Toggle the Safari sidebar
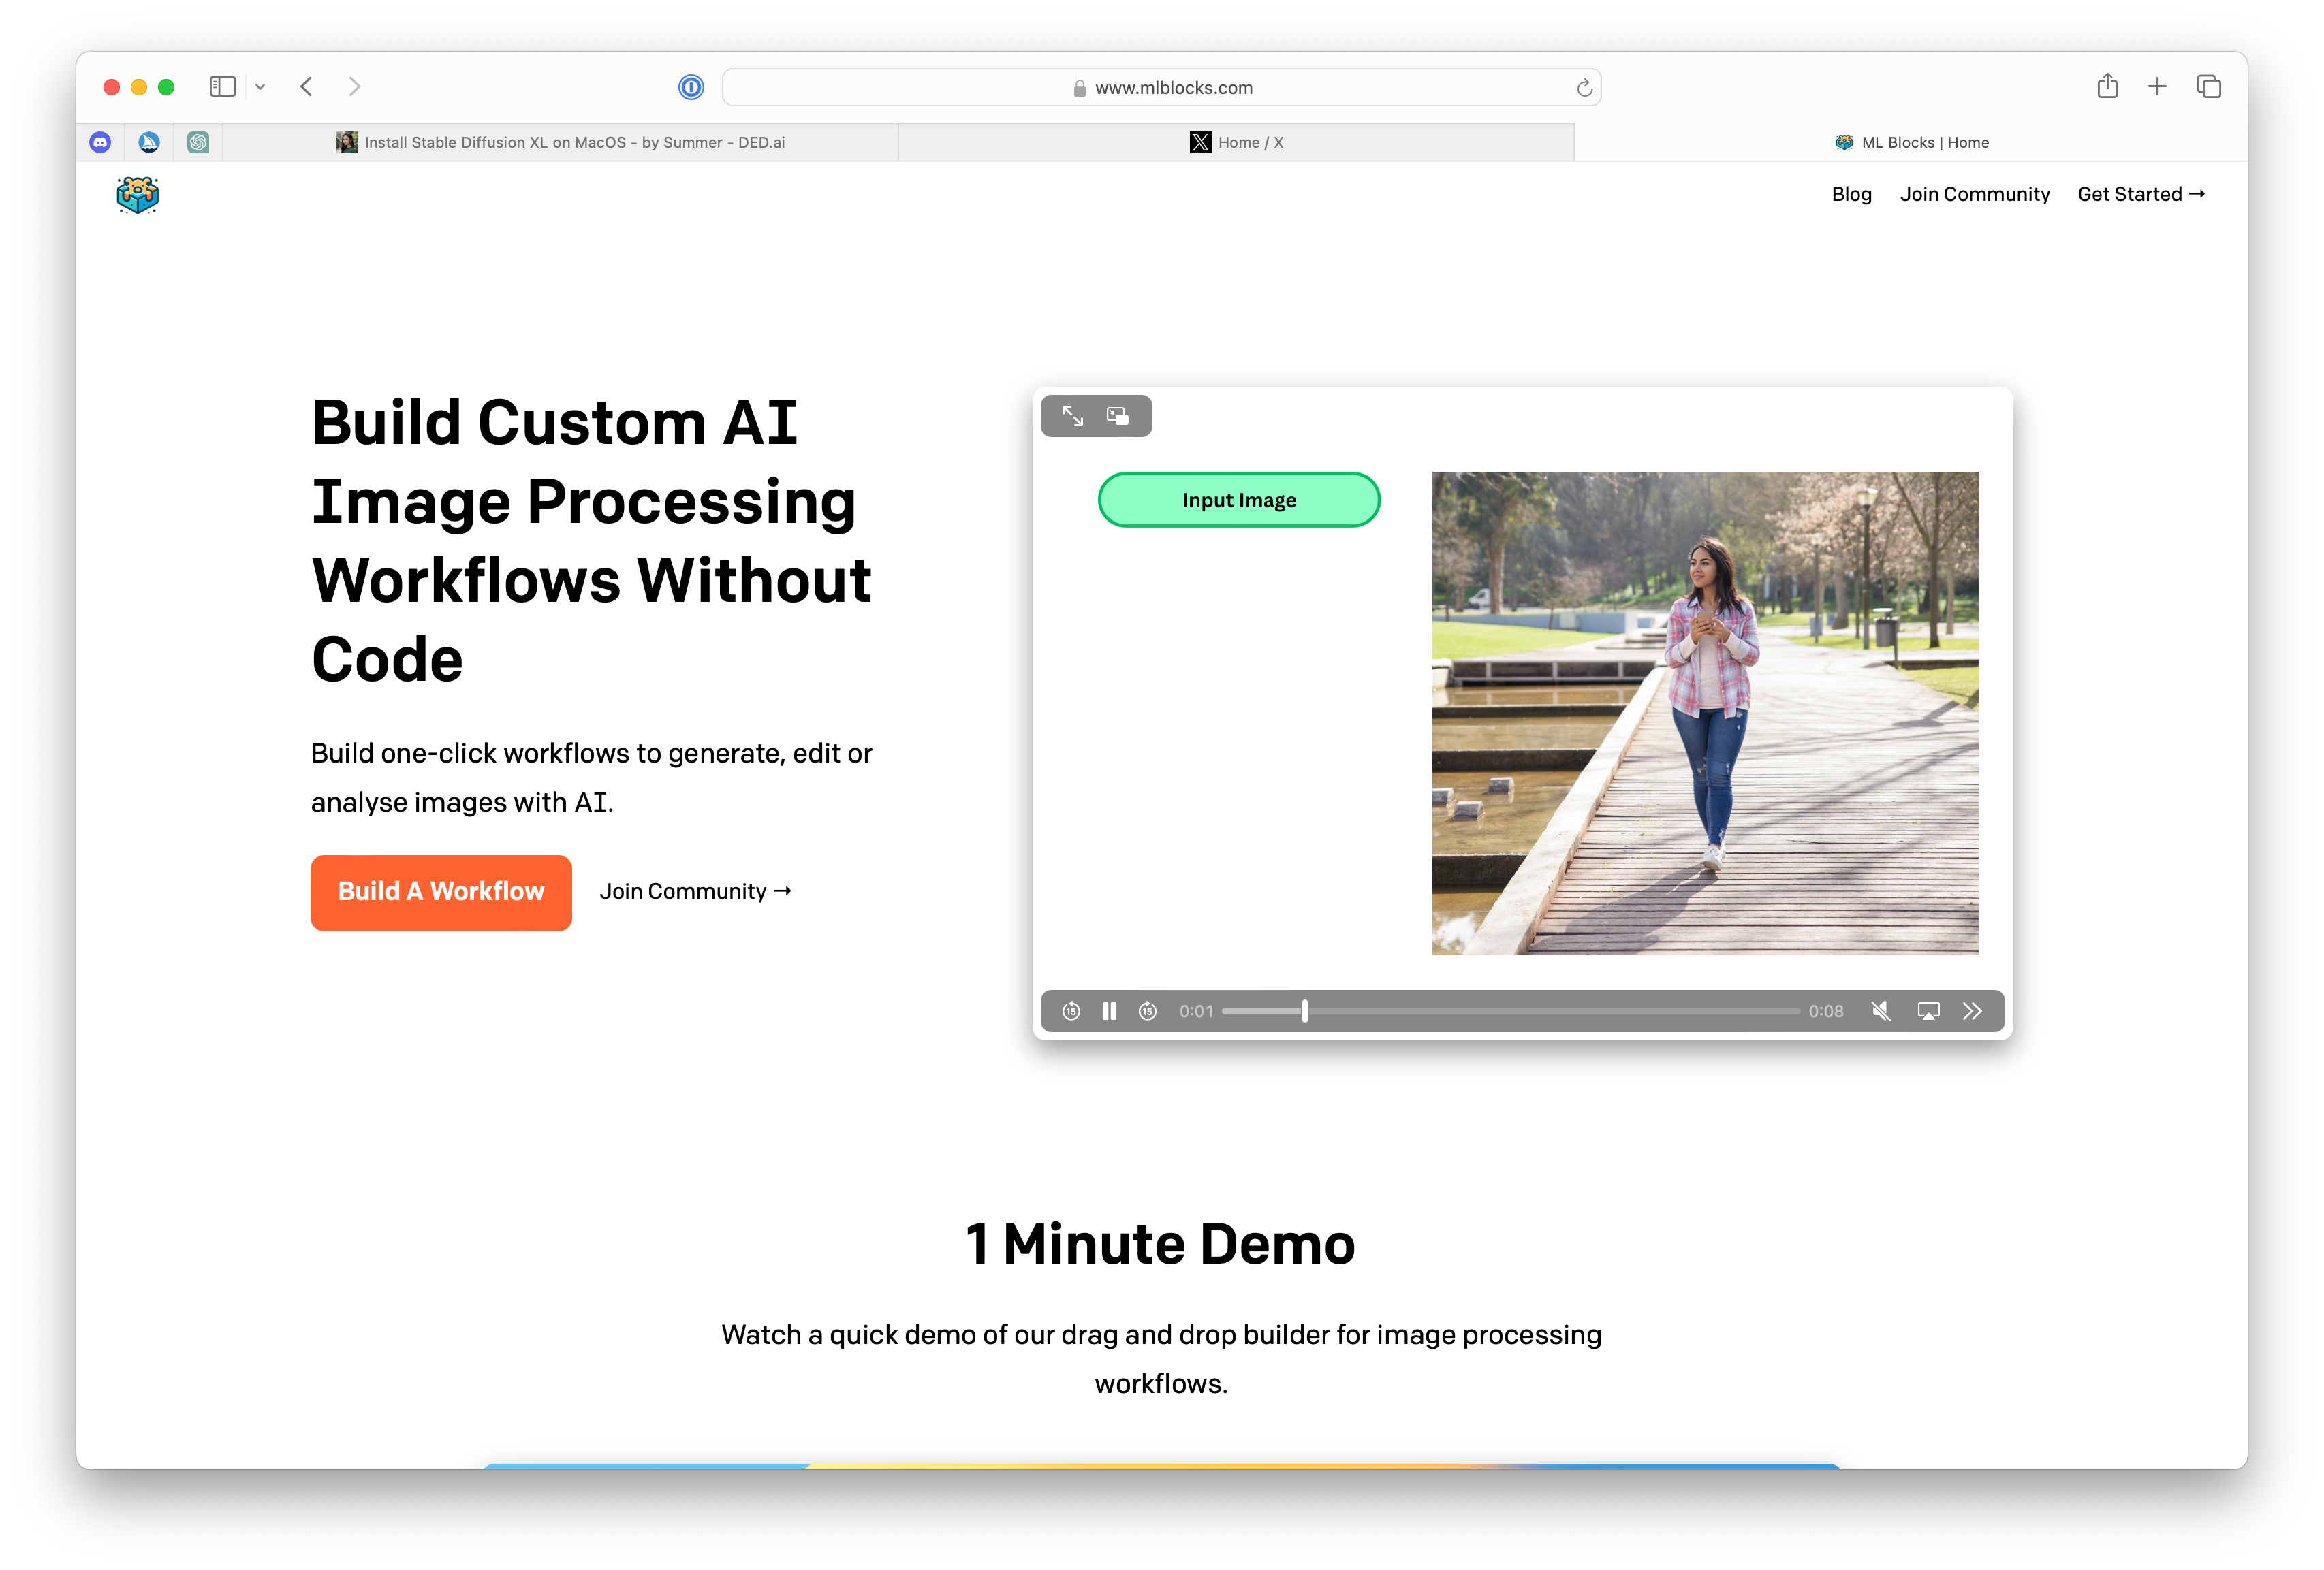The width and height of the screenshot is (2324, 1570). (x=223, y=86)
